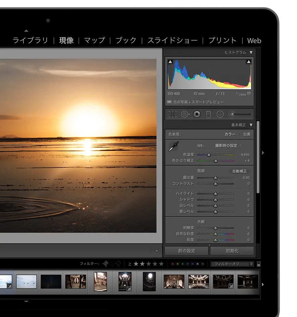This screenshot has width=297, height=317.
Task: Open the スライドショー module
Action: (172, 40)
